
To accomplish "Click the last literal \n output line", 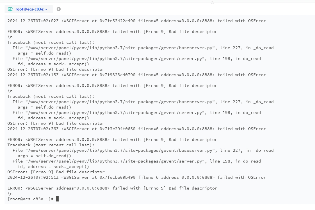I will (x=10, y=194).
